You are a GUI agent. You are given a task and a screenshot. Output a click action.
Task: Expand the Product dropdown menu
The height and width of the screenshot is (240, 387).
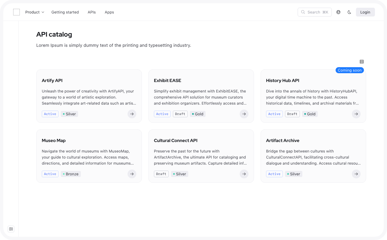[x=35, y=12]
